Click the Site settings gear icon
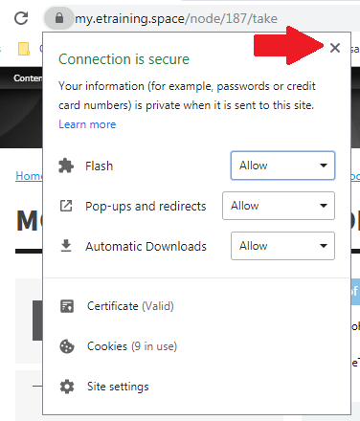 67,387
